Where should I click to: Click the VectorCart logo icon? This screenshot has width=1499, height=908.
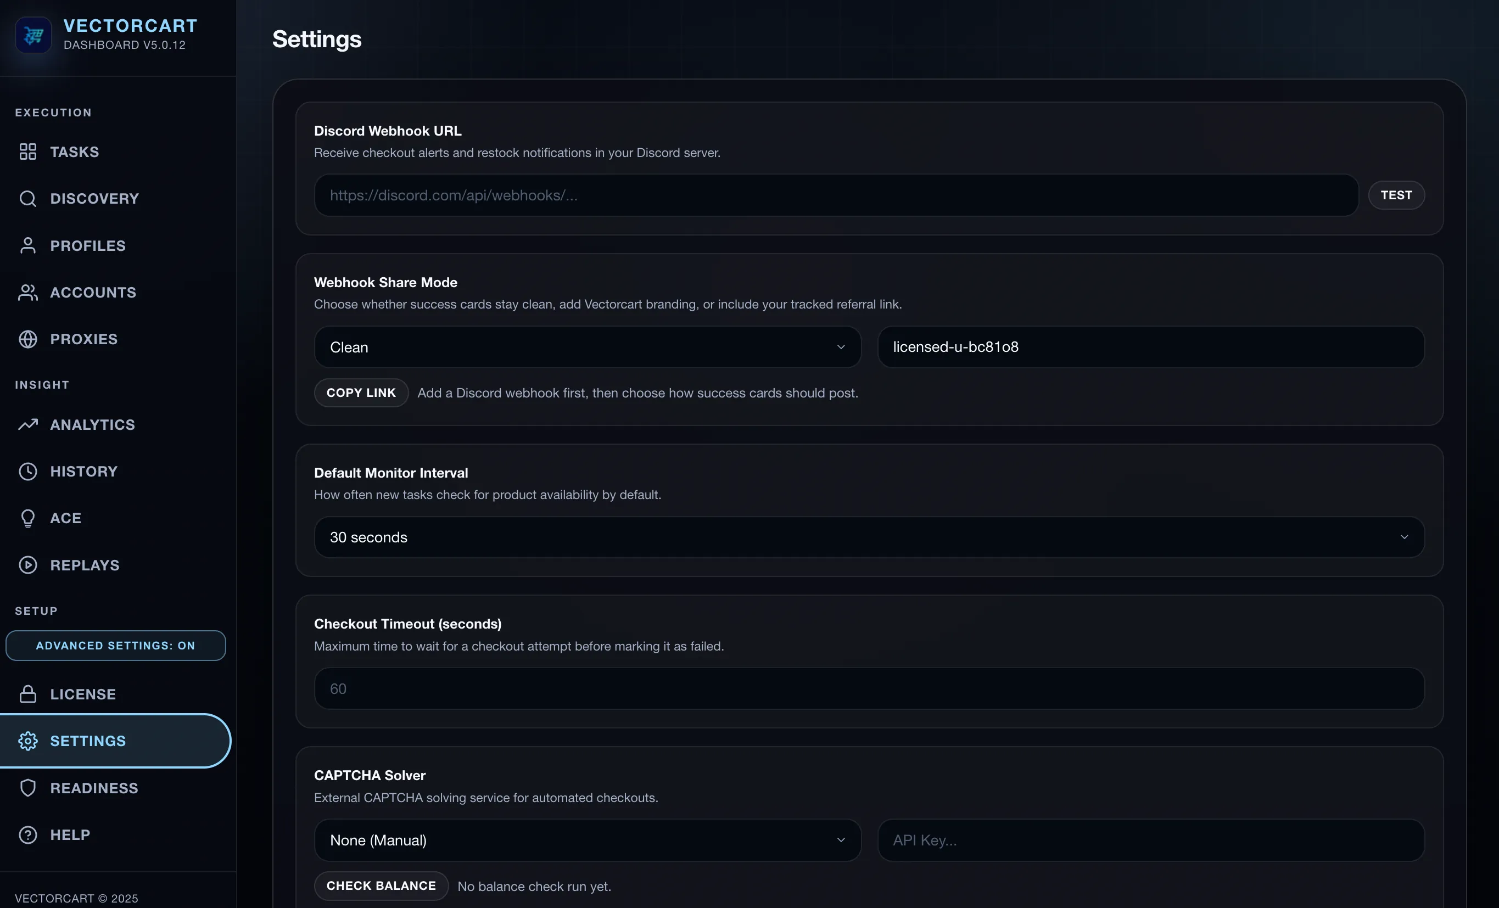tap(33, 35)
